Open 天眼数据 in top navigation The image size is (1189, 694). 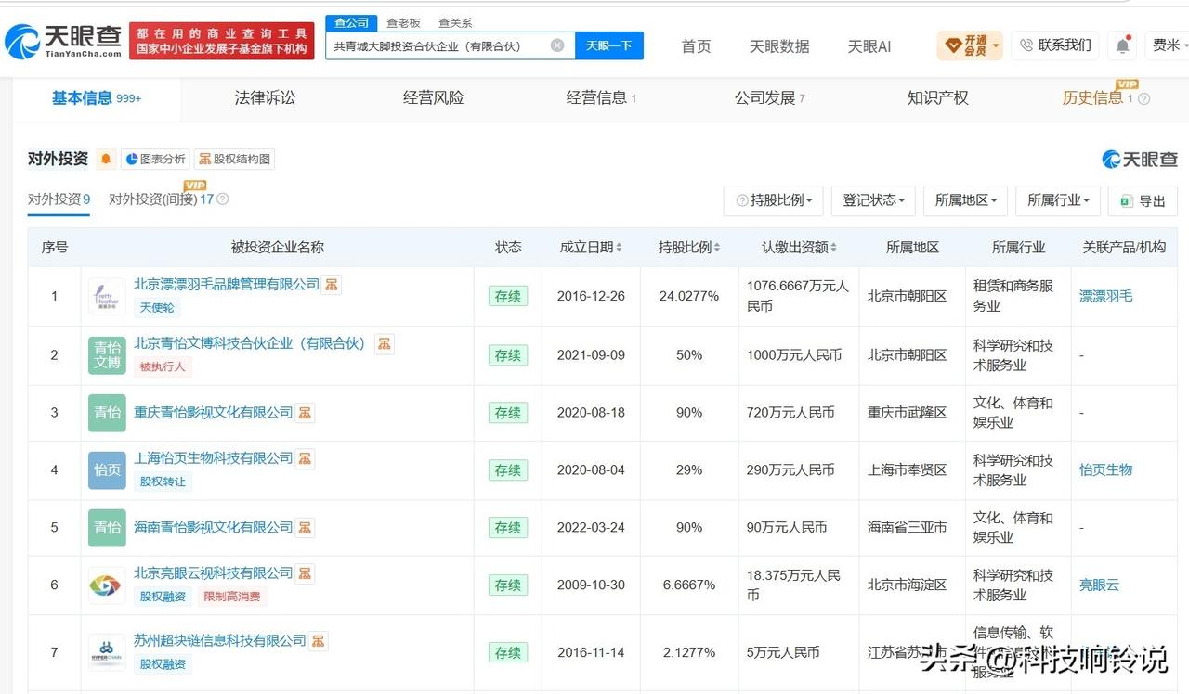(779, 46)
